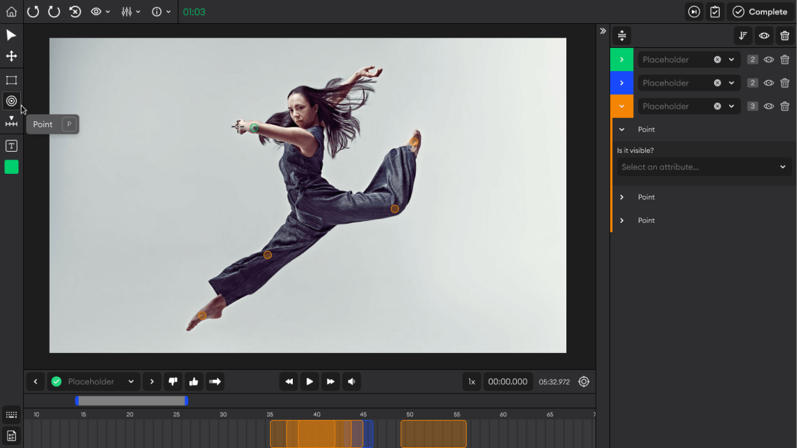Open orange row Placeholder class dropdown
The height and width of the screenshot is (448, 797).
(x=731, y=106)
